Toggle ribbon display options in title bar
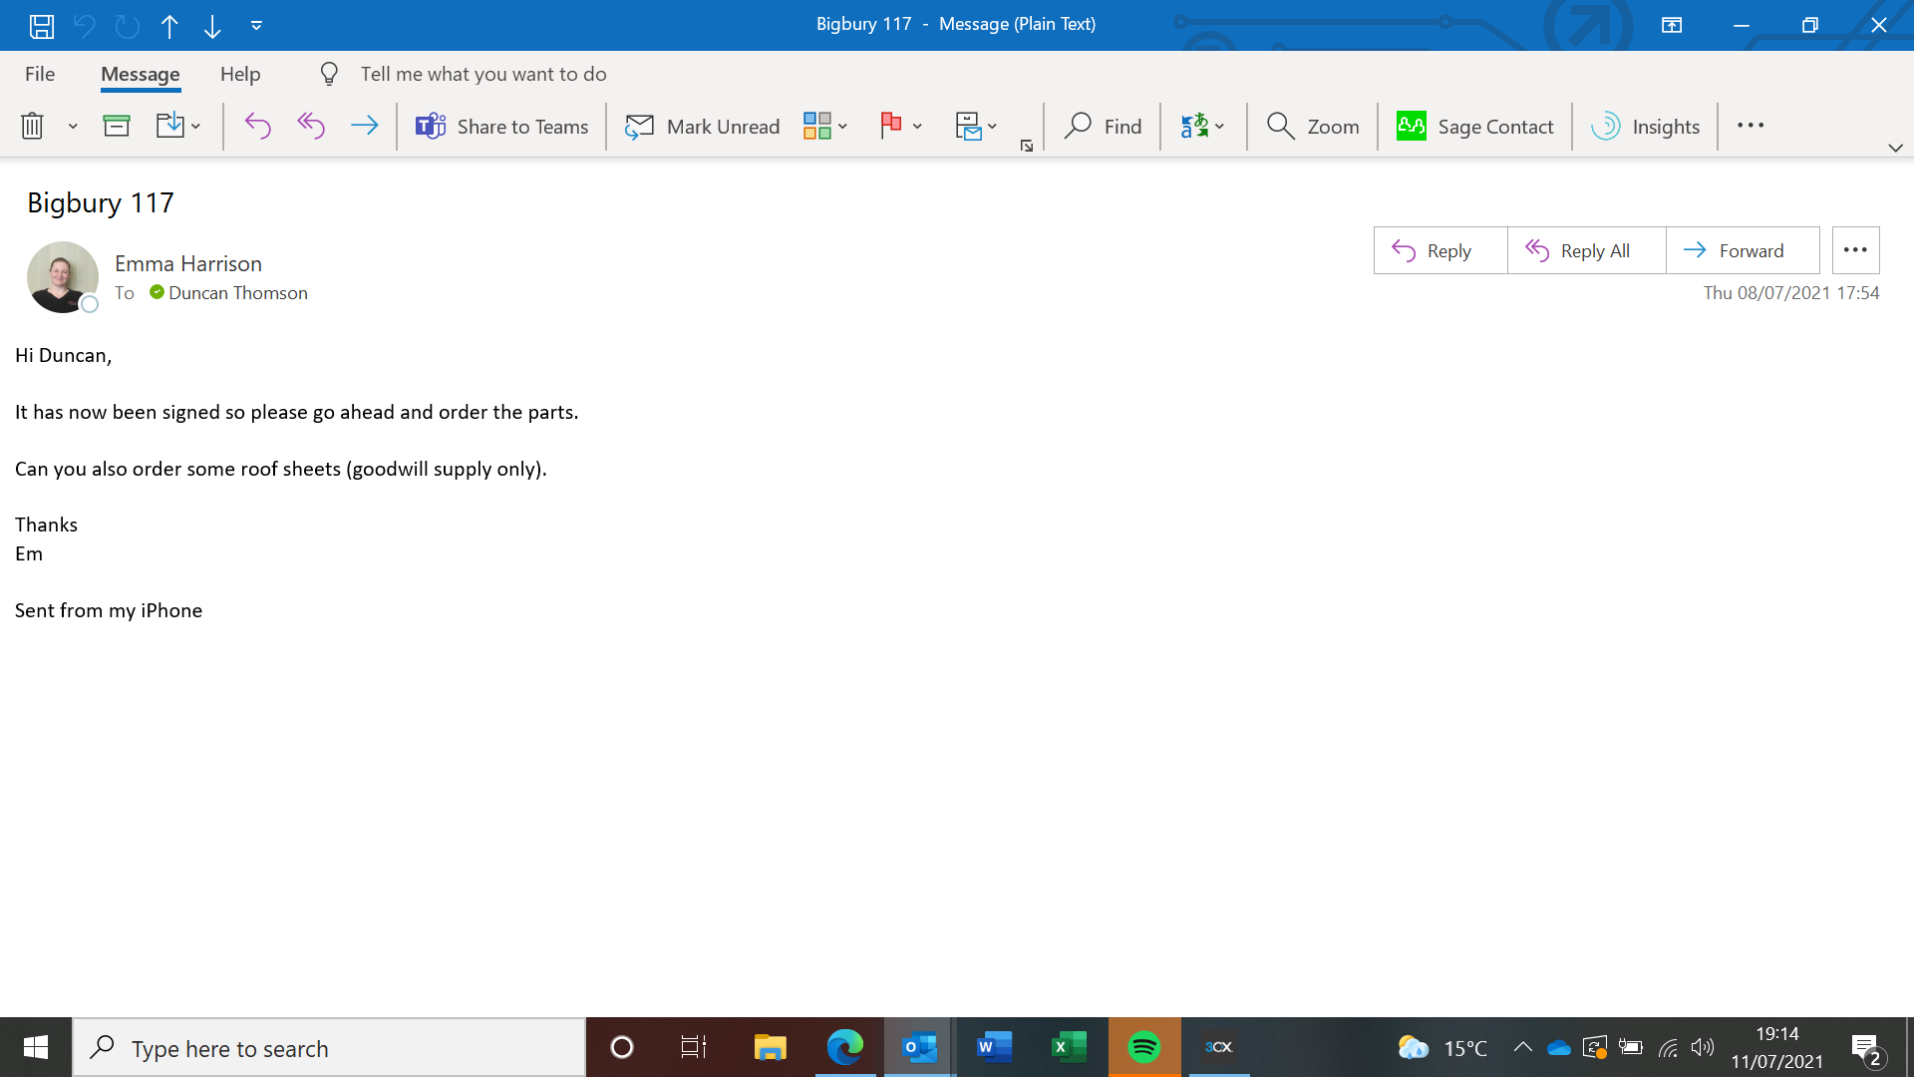1914x1077 pixels. point(1672,25)
